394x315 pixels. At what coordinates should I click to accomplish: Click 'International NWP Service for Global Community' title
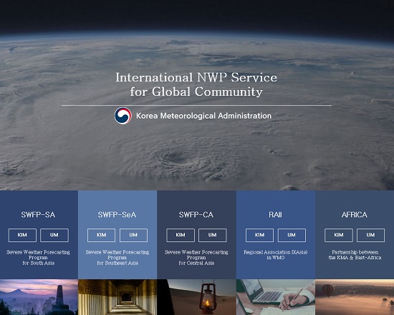coord(196,84)
